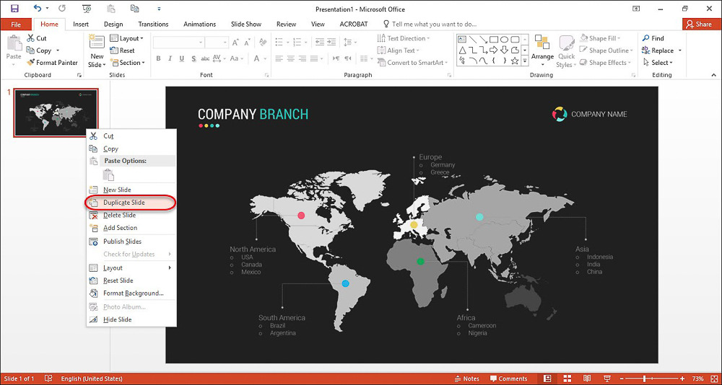Screen dimensions: 722x385
Task: Choose Delete Slide from context menu
Action: 131,215
